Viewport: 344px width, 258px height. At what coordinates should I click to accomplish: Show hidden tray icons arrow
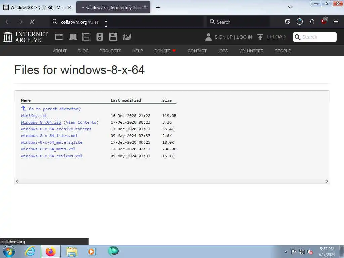tap(286, 252)
